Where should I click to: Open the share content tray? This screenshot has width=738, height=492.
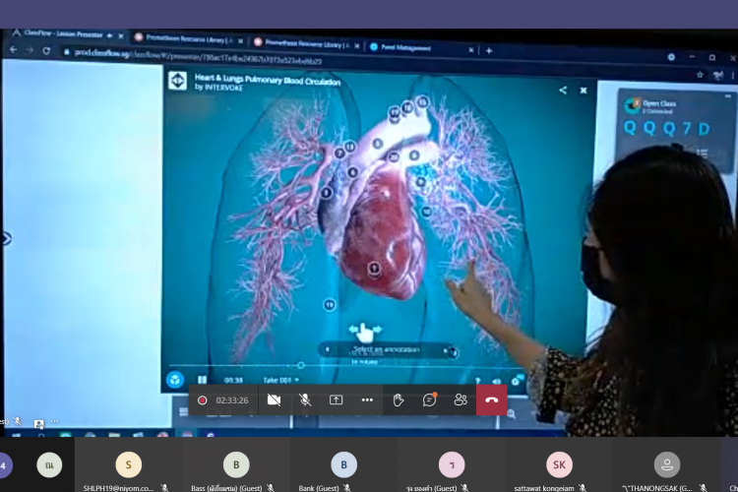click(336, 400)
